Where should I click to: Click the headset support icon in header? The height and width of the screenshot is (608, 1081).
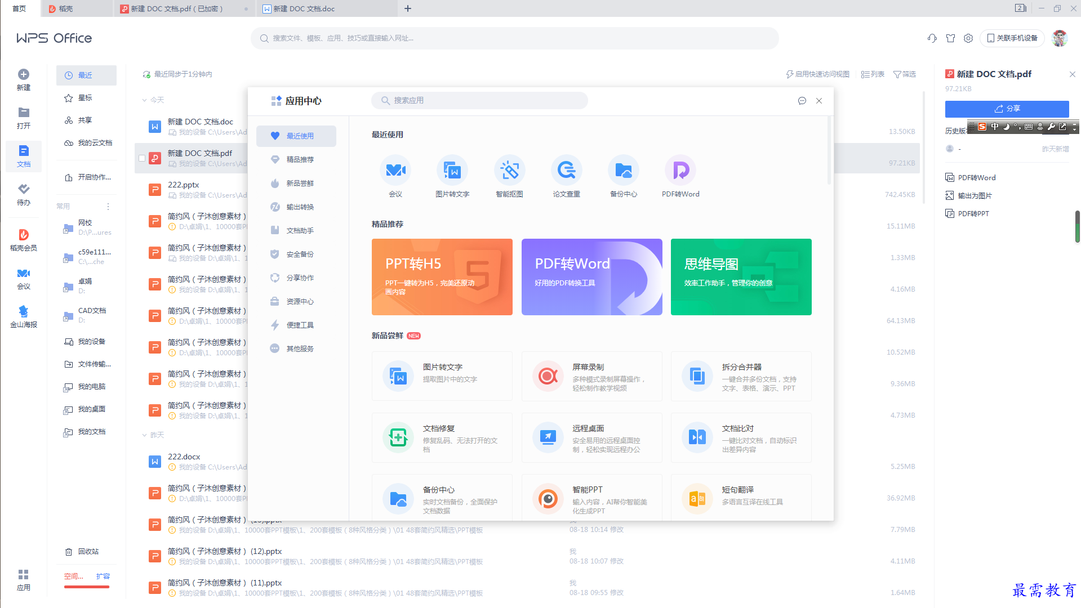932,38
